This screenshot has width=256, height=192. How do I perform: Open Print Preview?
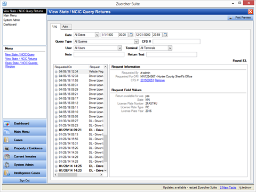pyautogui.click(x=241, y=18)
